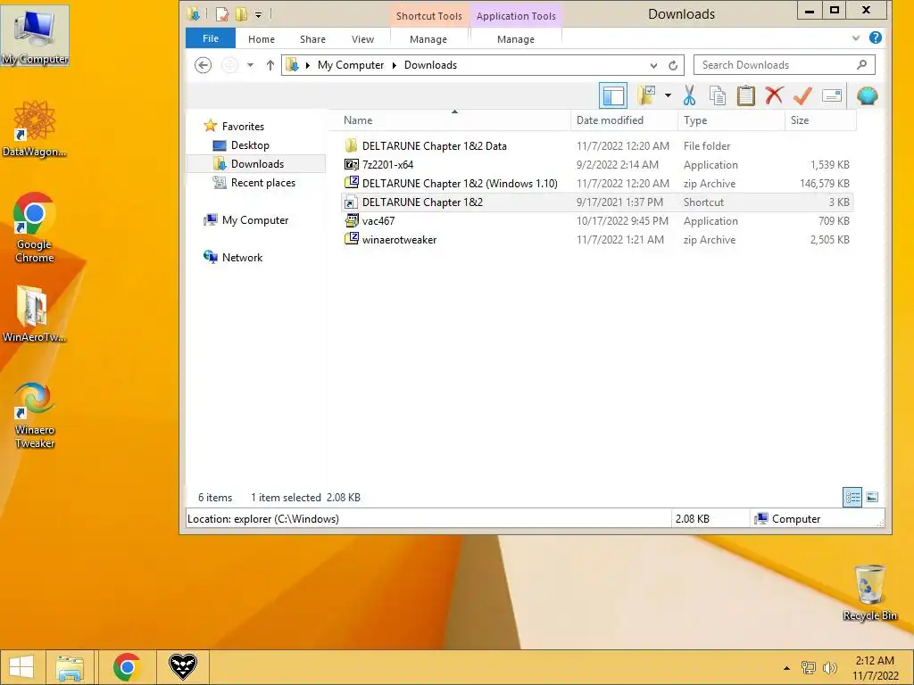The height and width of the screenshot is (685, 914).
Task: Open the File tab
Action: coord(211,38)
